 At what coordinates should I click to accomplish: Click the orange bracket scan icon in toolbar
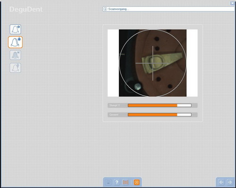pos(126,182)
